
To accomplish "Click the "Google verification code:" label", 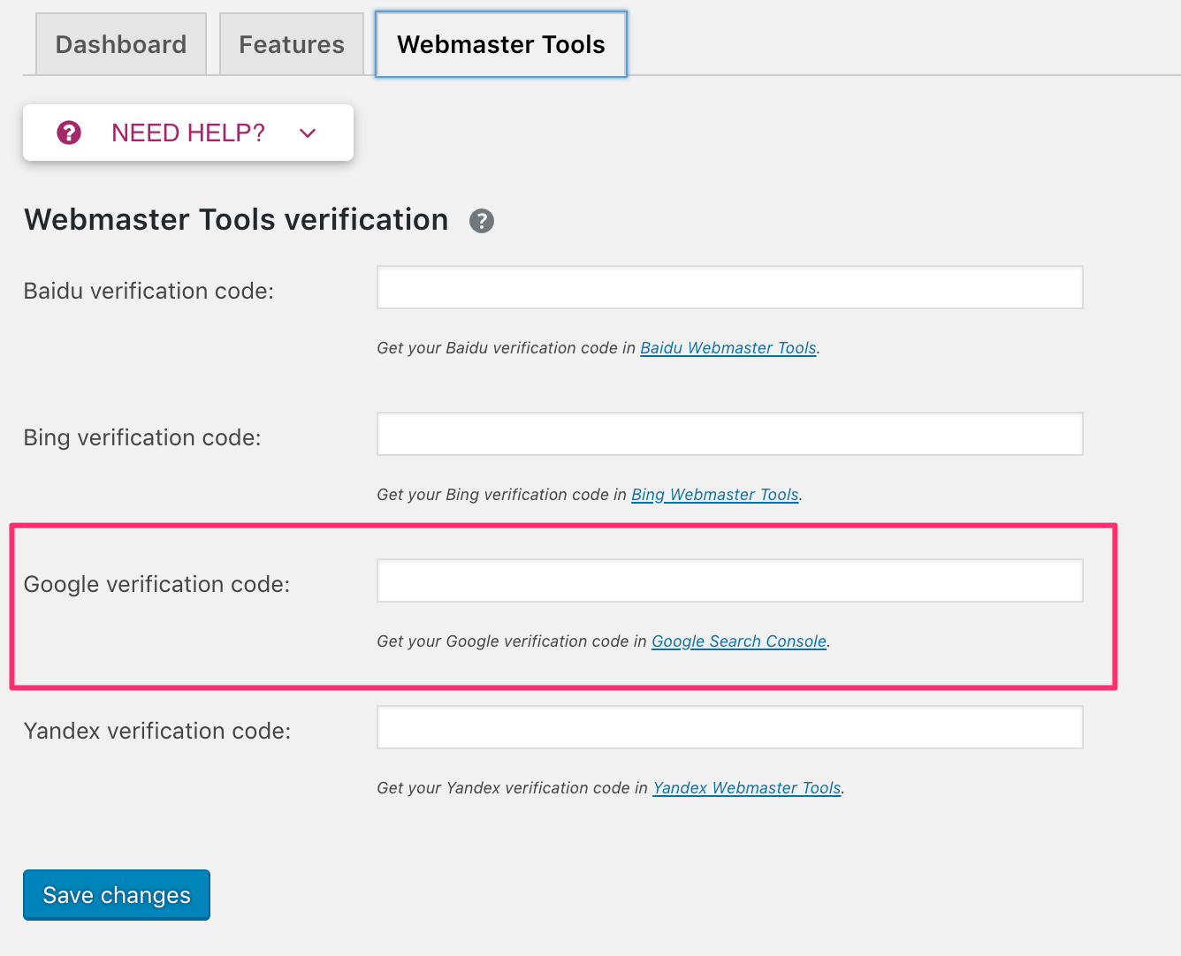I will pos(156,584).
